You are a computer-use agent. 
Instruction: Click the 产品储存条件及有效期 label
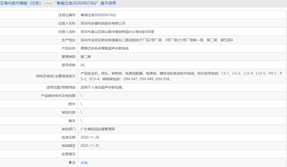pyautogui.click(x=58, y=96)
